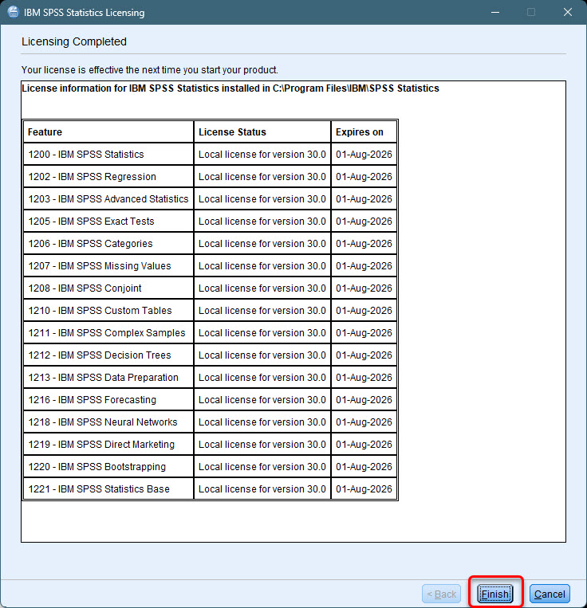Click the Finish button

tap(495, 594)
